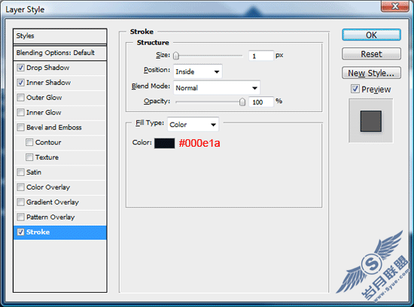Image resolution: width=414 pixels, height=307 pixels.
Task: Open the Position dropdown set to Inside
Action: (198, 71)
